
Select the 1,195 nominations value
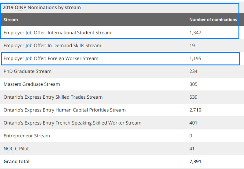(x=195, y=58)
